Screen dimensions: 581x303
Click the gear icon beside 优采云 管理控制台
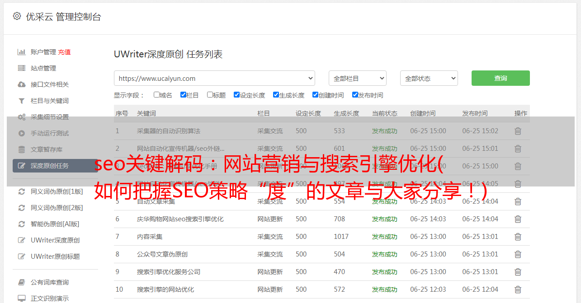tap(17, 16)
